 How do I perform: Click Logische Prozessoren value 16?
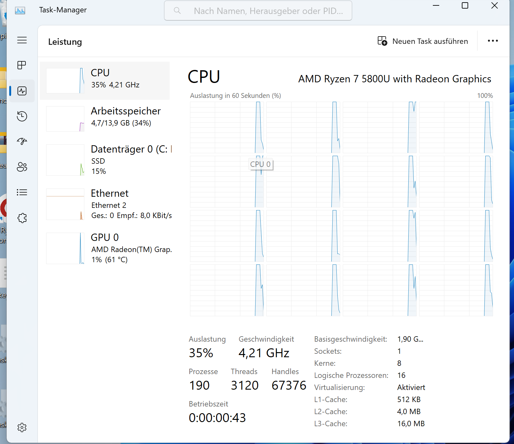(x=401, y=375)
